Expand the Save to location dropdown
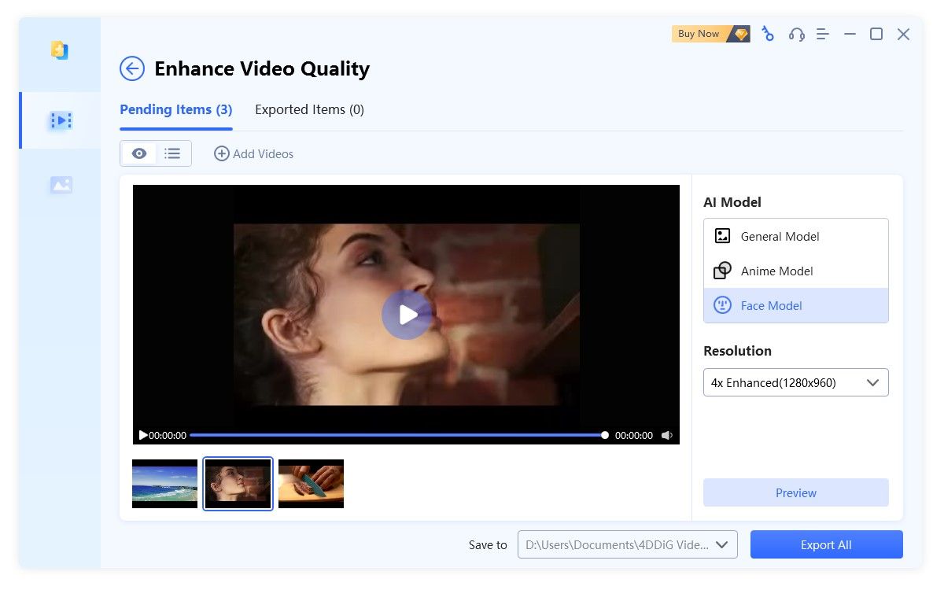This screenshot has width=944, height=590. point(722,544)
